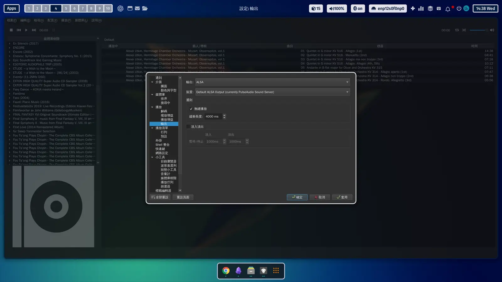Select 快速鍵 in settings tree
Image resolution: width=502 pixels, height=282 pixels.
click(x=160, y=149)
